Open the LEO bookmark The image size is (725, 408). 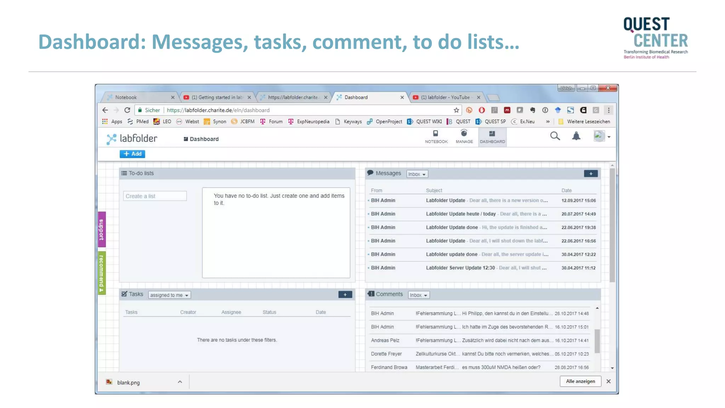[x=162, y=121]
